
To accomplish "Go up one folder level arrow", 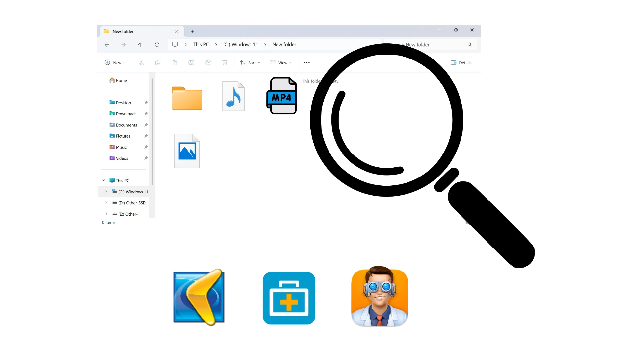I will pos(140,45).
